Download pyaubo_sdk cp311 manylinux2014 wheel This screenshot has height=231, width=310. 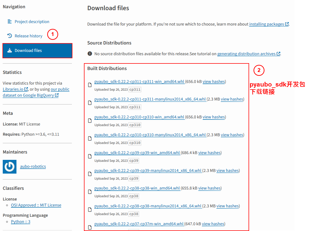click(x=150, y=99)
